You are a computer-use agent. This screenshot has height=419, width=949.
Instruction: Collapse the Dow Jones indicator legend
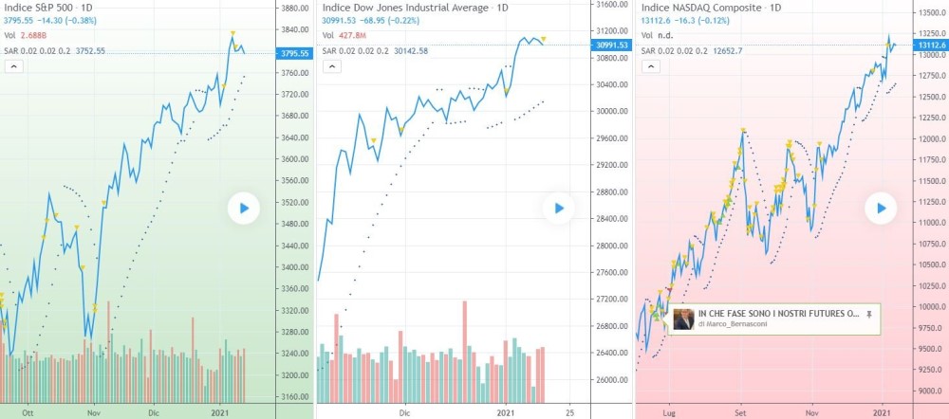tap(333, 66)
